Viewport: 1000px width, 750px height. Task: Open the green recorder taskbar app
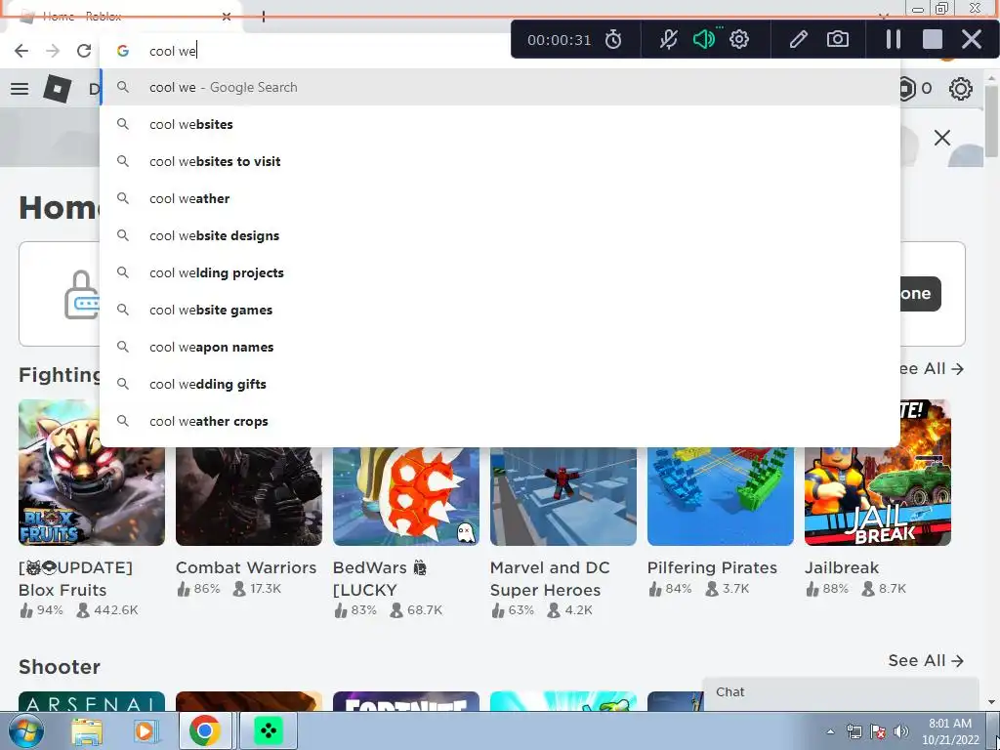[268, 730]
